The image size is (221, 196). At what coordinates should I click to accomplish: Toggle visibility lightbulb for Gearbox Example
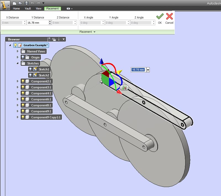point(15,45)
